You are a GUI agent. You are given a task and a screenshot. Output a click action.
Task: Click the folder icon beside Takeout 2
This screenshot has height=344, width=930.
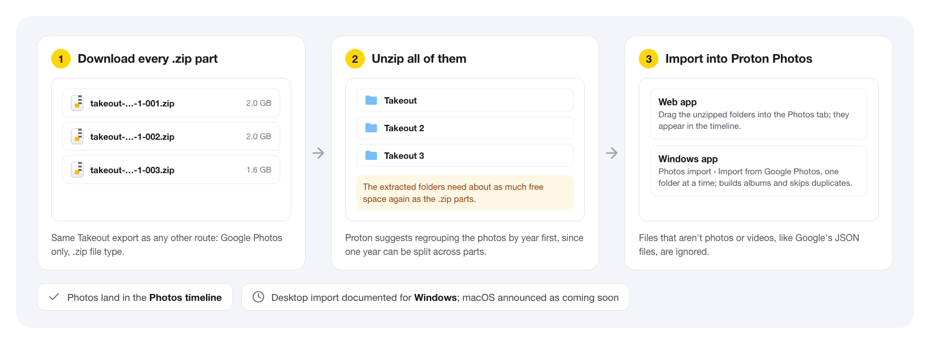(371, 128)
